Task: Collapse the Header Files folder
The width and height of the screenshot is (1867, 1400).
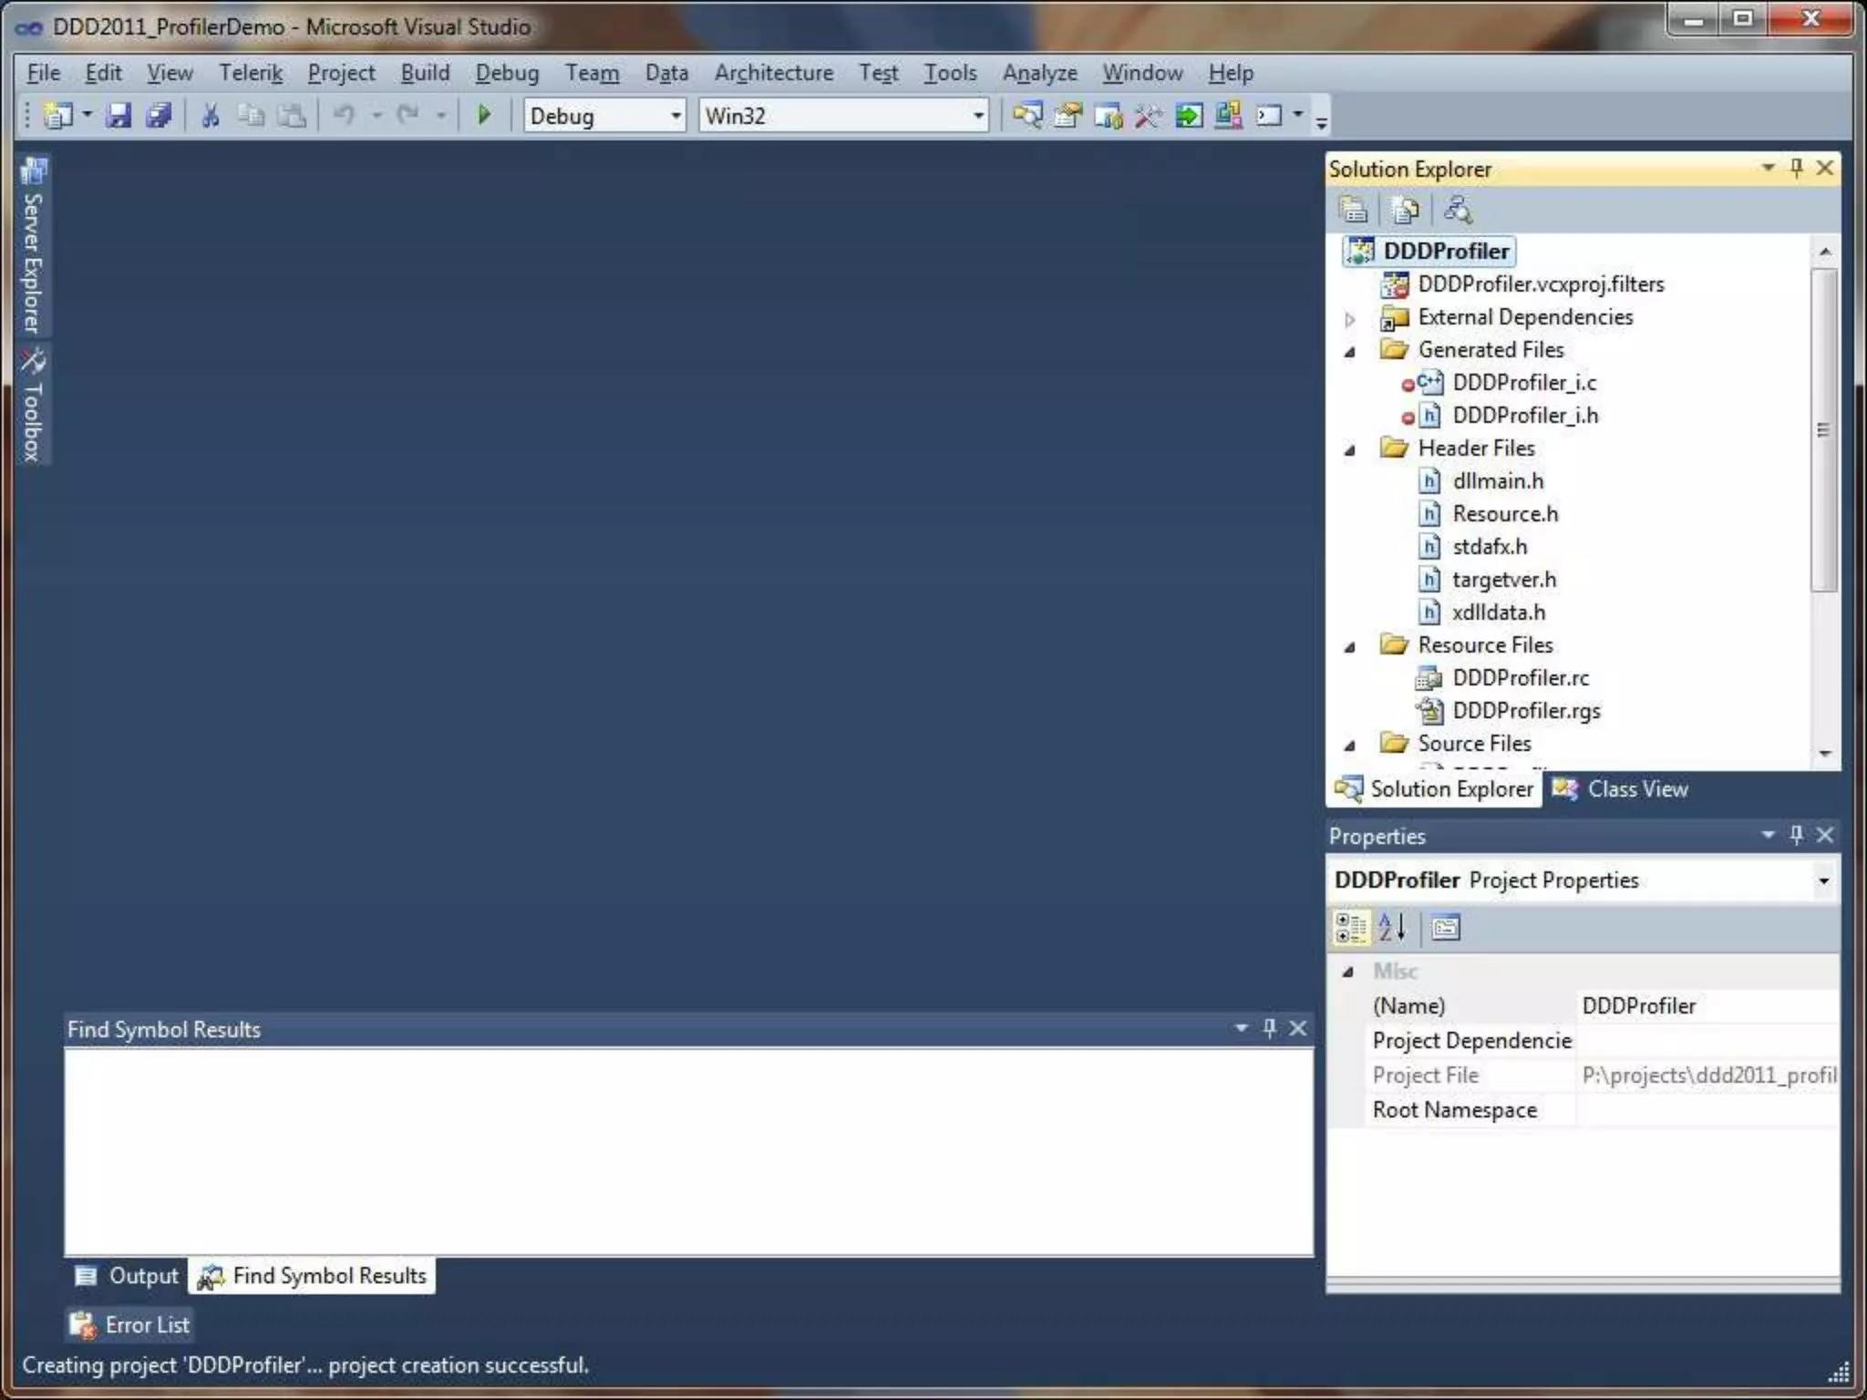Action: point(1350,449)
